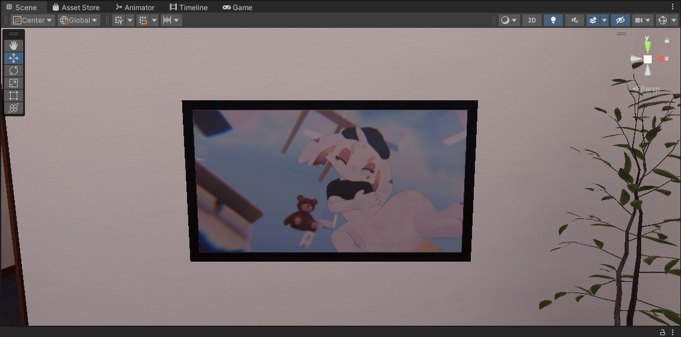Open the snap increment settings

(x=171, y=20)
